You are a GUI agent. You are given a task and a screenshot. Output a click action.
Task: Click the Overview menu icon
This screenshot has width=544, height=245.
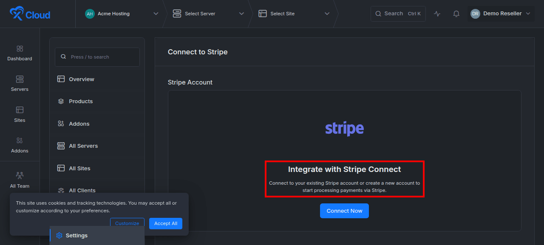coord(61,79)
